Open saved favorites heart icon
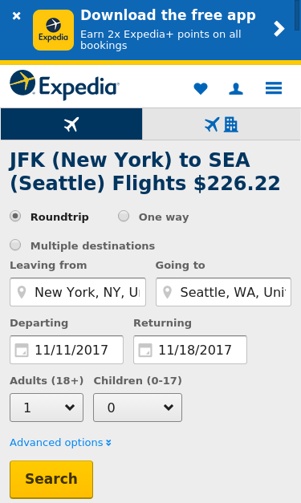The width and height of the screenshot is (301, 503). 201,88
